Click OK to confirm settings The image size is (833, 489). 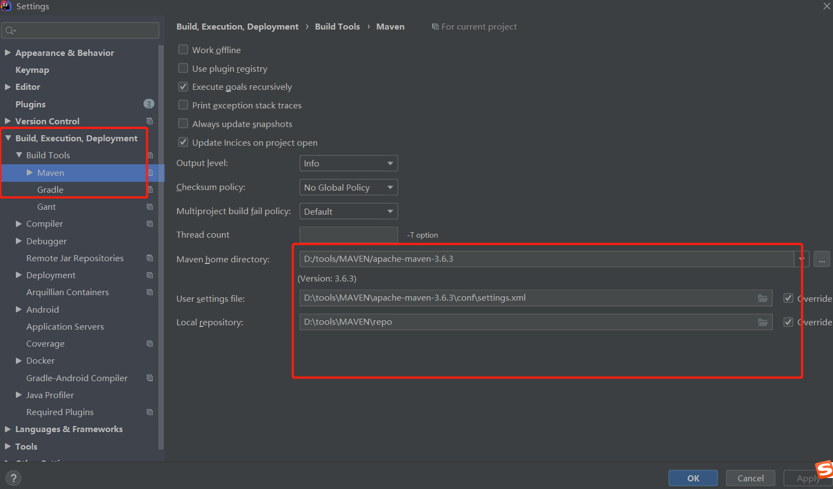693,478
